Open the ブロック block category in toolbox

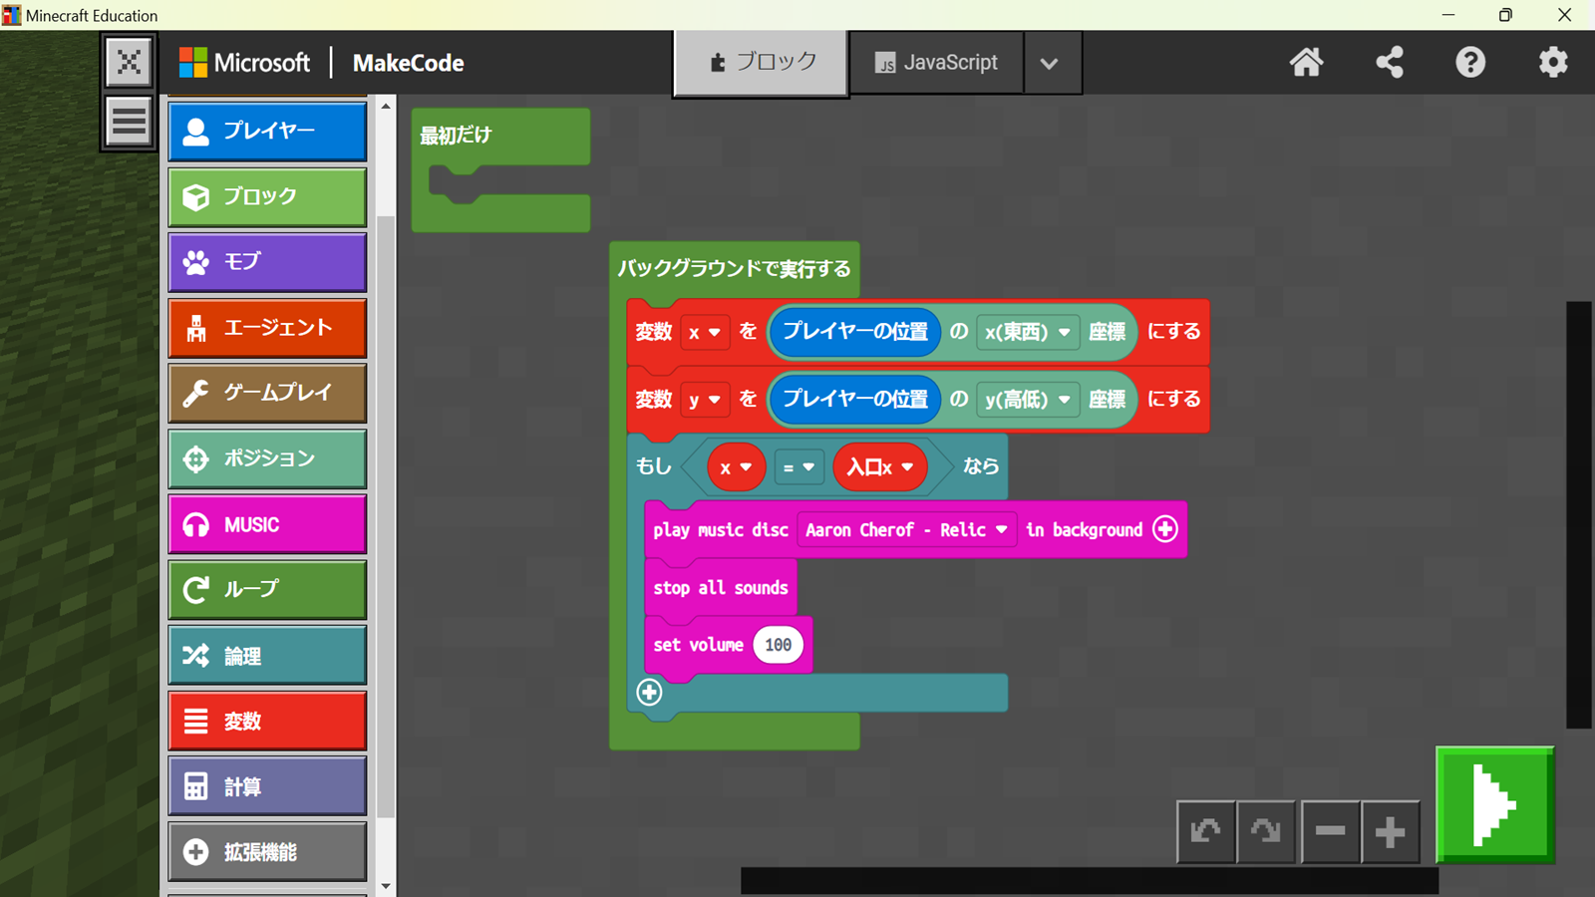click(267, 196)
